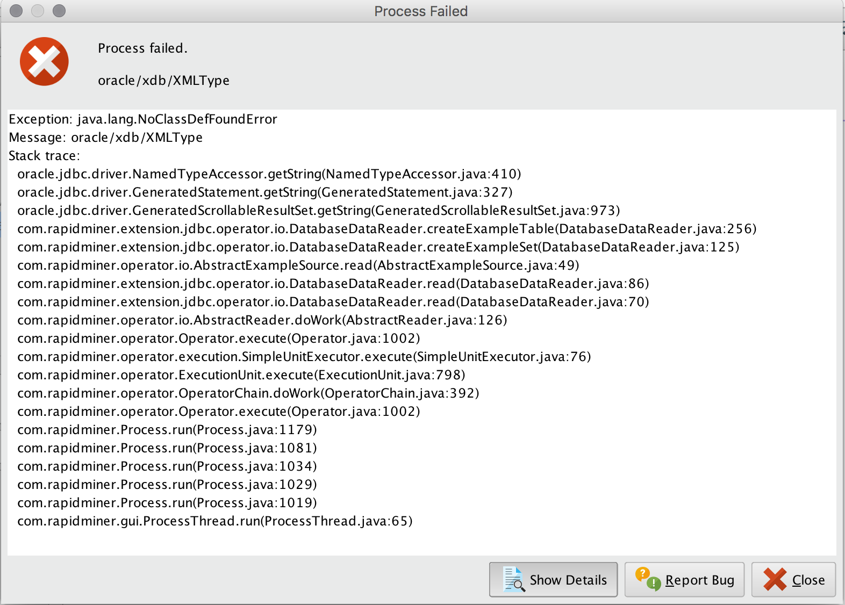
Task: Select the ExecutionUnit.execute stack line
Action: click(x=241, y=375)
